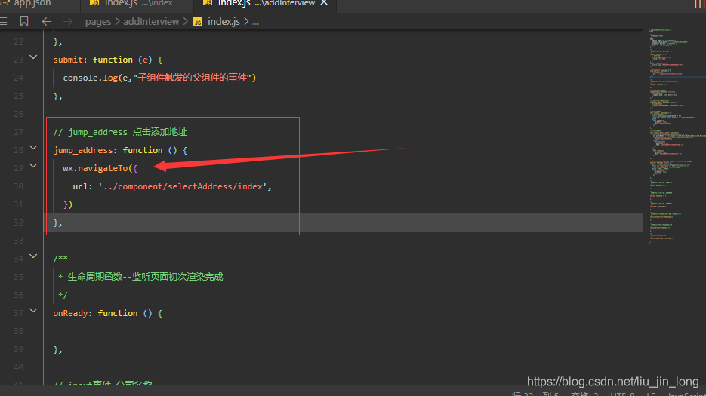Image resolution: width=706 pixels, height=396 pixels.
Task: Collapse the jump_address function at line 28
Action: pyautogui.click(x=33, y=148)
